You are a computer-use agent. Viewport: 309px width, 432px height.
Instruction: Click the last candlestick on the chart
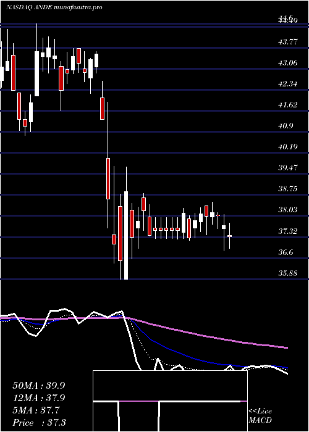pyautogui.click(x=229, y=236)
